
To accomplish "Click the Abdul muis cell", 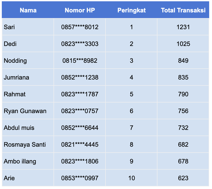I will [28, 128].
